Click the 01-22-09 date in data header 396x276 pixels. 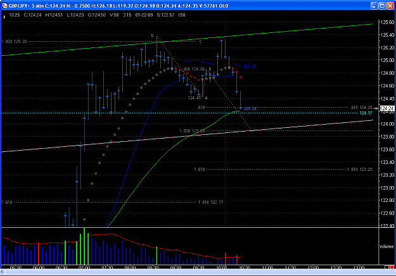(x=144, y=15)
